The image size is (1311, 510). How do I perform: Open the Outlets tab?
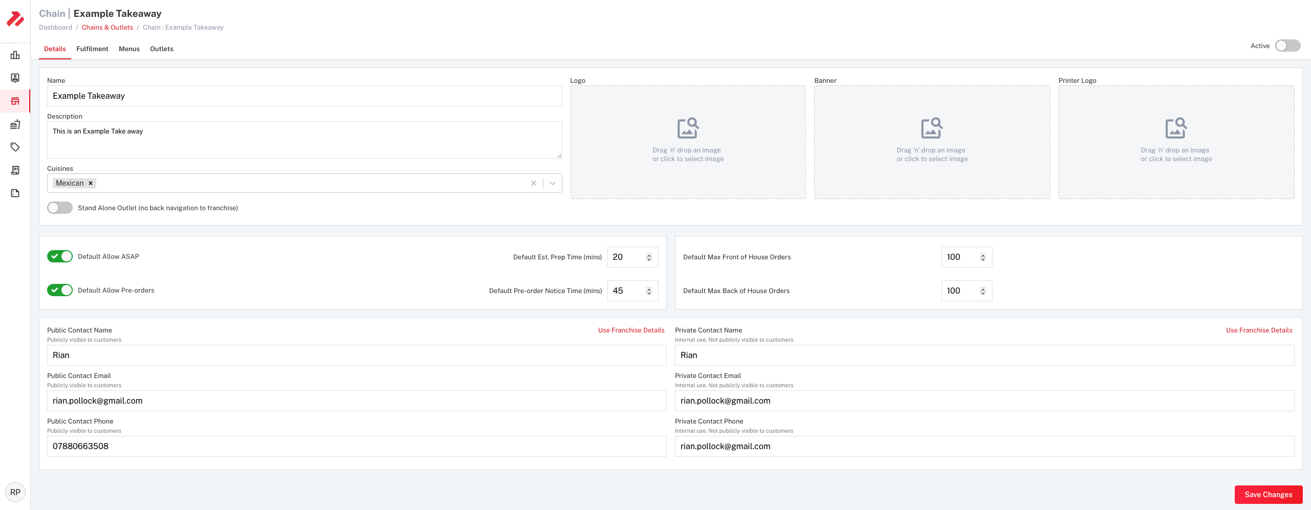[162, 49]
